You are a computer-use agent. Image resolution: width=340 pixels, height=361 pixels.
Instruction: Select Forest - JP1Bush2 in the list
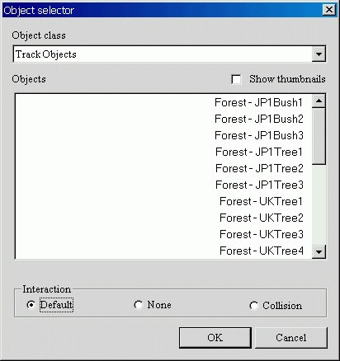259,119
